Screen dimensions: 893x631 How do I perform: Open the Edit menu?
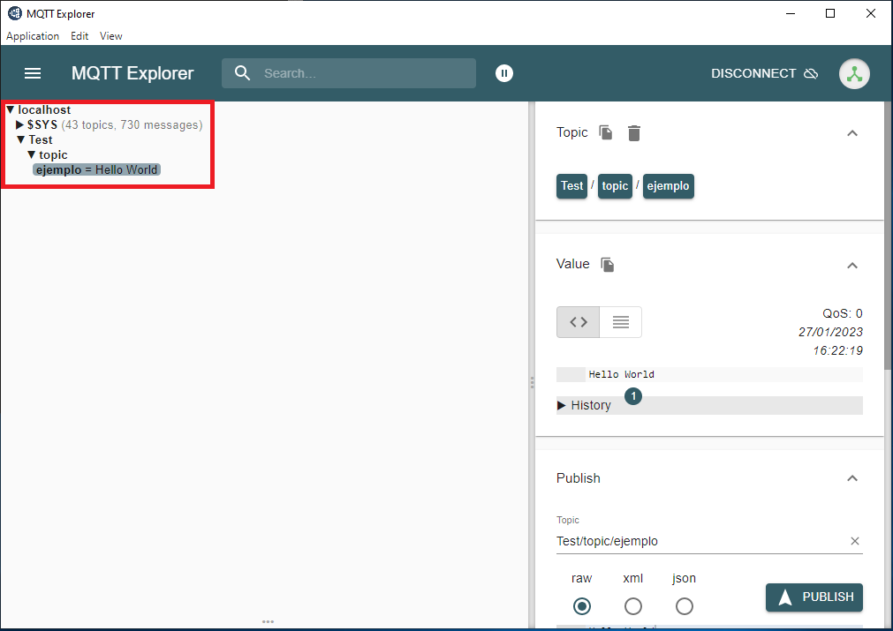tap(79, 36)
